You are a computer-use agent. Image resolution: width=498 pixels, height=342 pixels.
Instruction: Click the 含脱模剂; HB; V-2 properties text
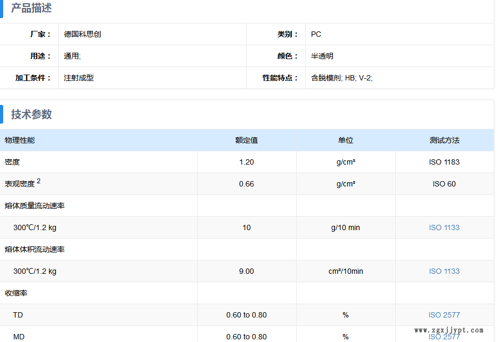[341, 78]
